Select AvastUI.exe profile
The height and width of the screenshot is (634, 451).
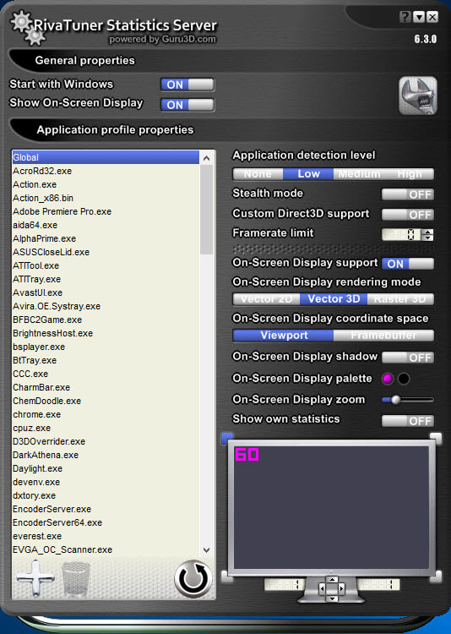pyautogui.click(x=106, y=292)
